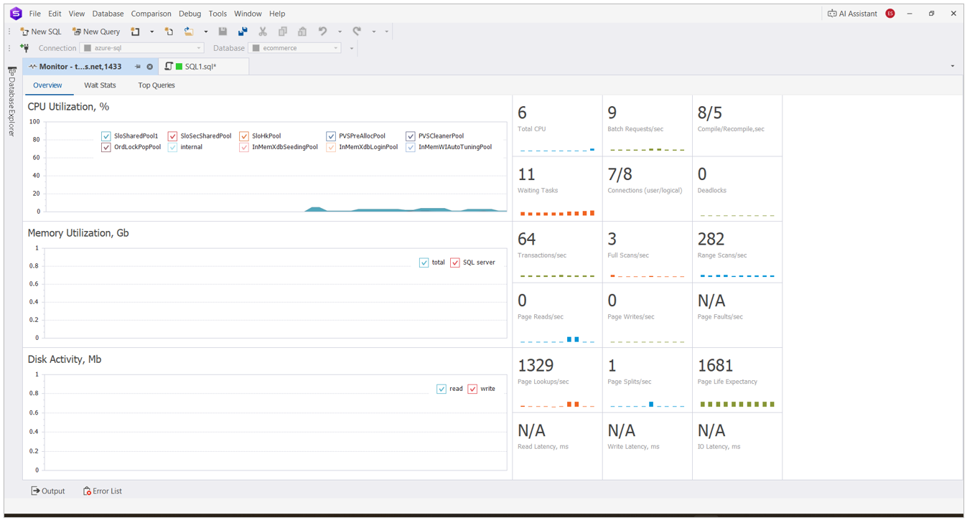
Task: Toggle SloHkPool checkbox
Action: (x=244, y=136)
